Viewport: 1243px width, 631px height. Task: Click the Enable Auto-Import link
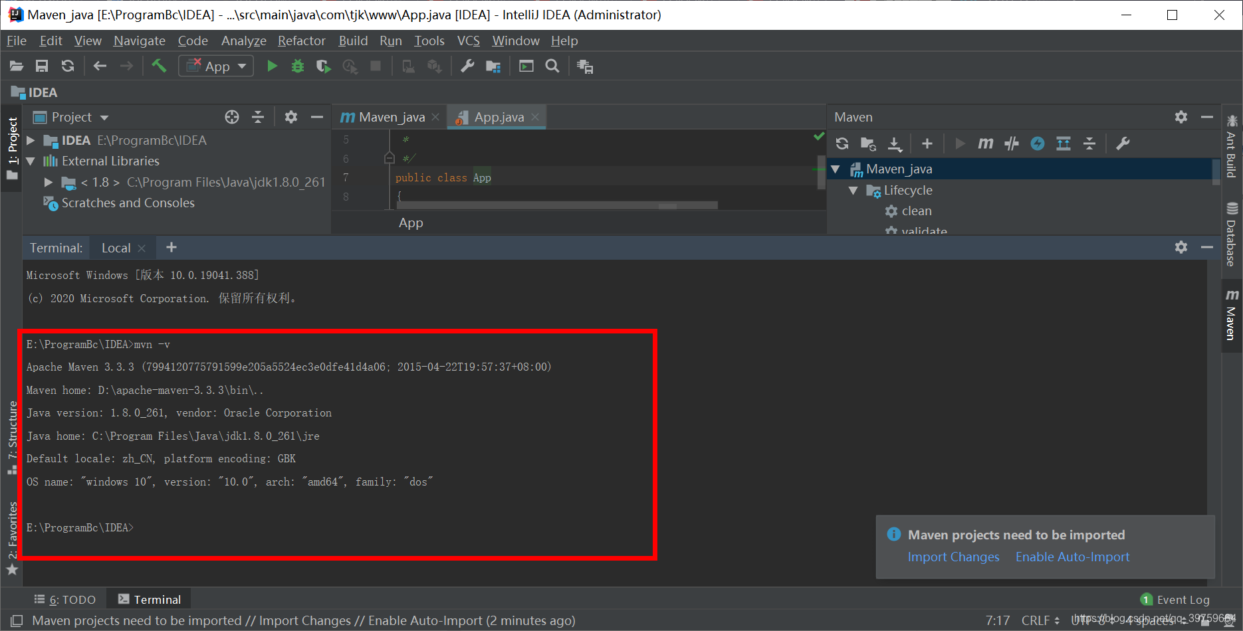coord(1073,557)
